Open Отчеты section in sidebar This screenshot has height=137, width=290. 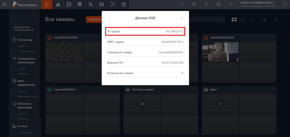point(22,126)
